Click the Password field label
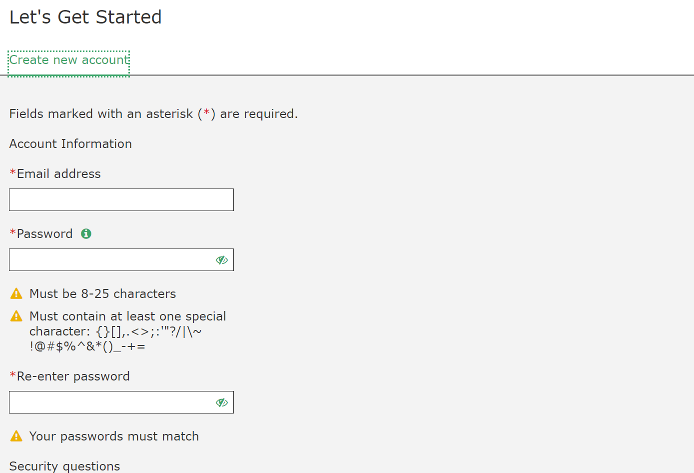Viewport: 694px width, 473px height. (x=44, y=234)
